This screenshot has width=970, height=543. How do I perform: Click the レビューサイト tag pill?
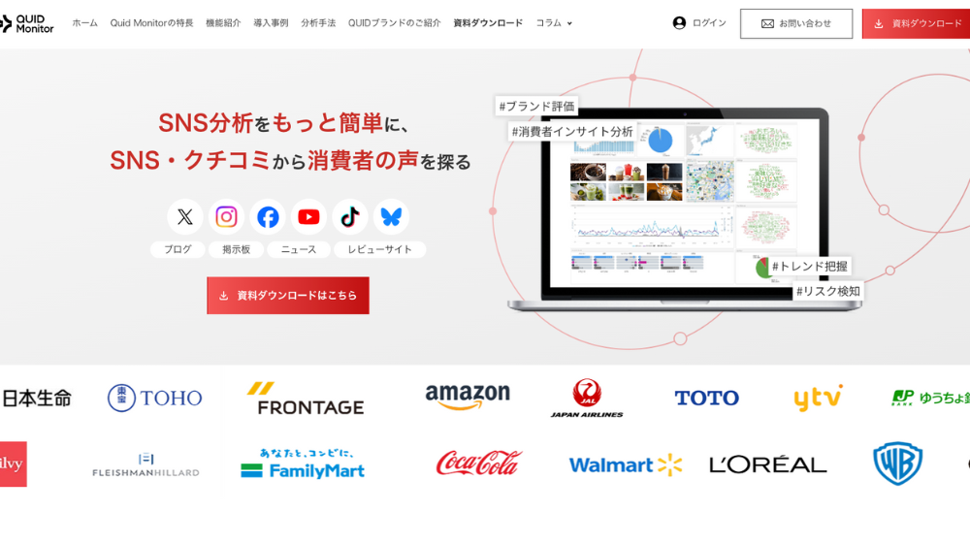(379, 249)
